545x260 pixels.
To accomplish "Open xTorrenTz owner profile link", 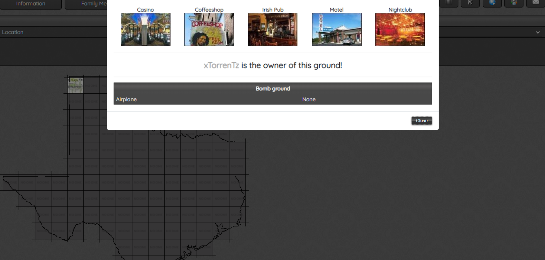I will click(221, 65).
